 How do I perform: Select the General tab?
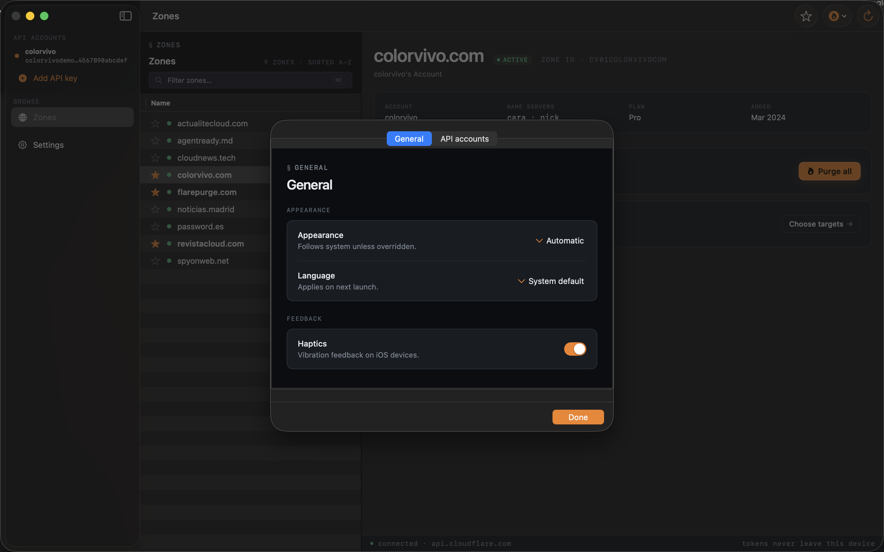(409, 138)
